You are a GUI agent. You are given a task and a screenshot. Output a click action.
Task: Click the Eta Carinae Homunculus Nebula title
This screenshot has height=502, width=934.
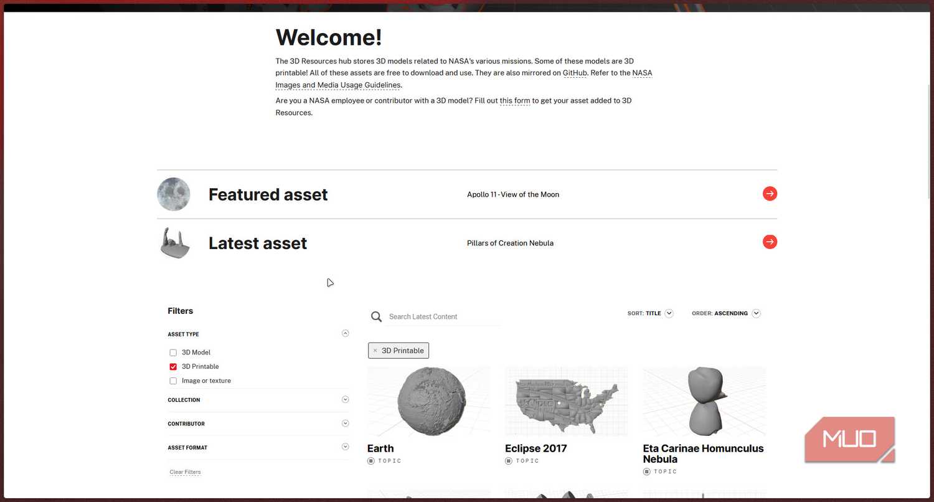tap(703, 453)
